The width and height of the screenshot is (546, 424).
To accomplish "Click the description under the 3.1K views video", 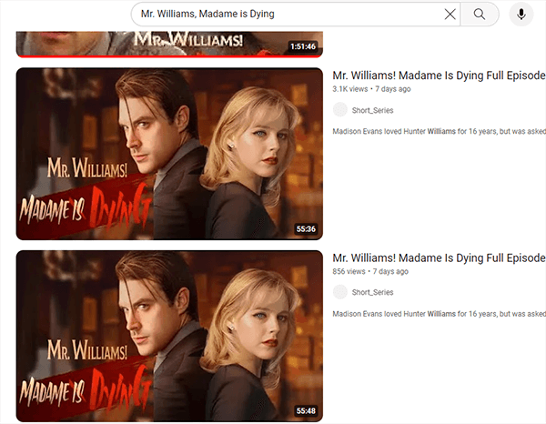I will click(439, 131).
